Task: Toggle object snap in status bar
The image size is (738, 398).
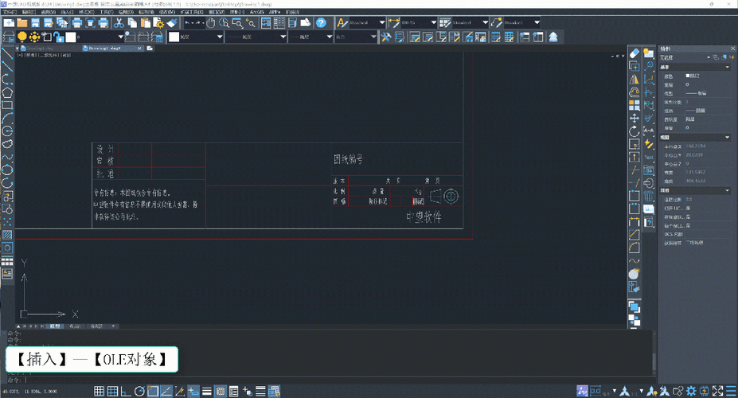Action: pos(153,391)
